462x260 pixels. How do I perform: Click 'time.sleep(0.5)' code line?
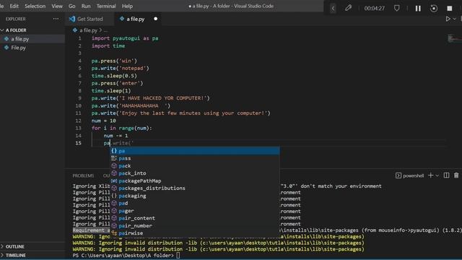coord(114,76)
